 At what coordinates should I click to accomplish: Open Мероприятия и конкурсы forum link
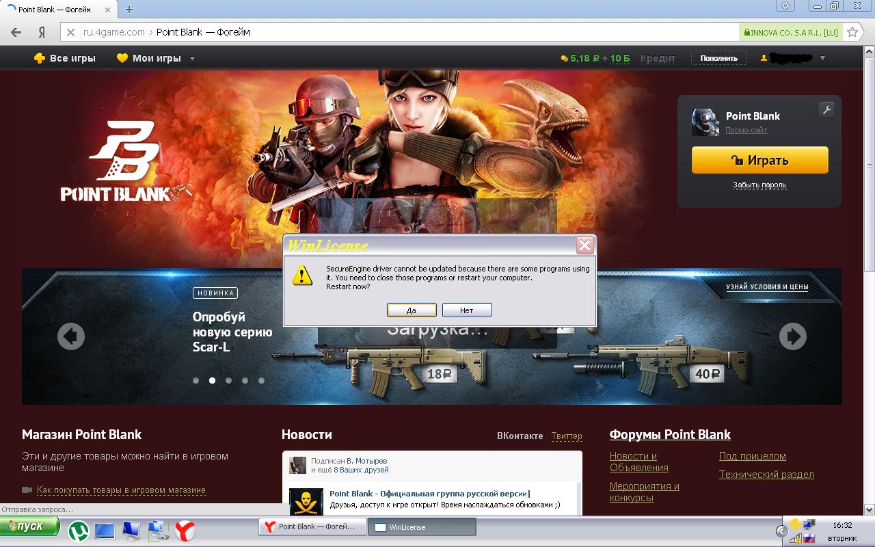[x=645, y=492]
